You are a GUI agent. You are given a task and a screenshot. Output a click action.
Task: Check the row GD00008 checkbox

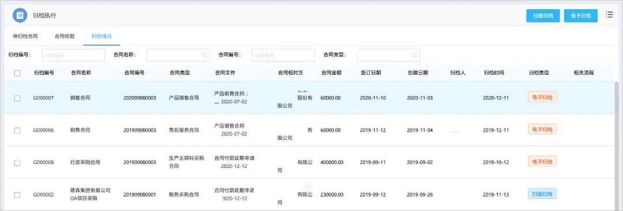[x=17, y=163]
